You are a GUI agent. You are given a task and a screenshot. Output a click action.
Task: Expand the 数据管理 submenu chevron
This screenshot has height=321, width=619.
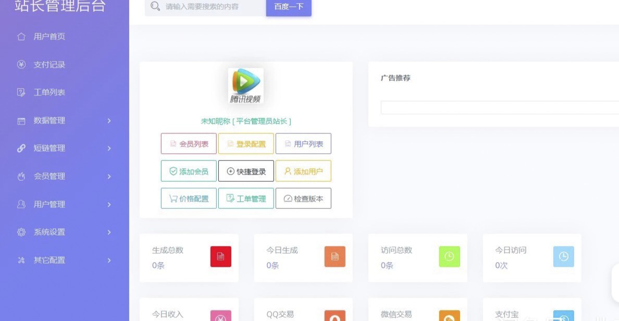coord(109,121)
